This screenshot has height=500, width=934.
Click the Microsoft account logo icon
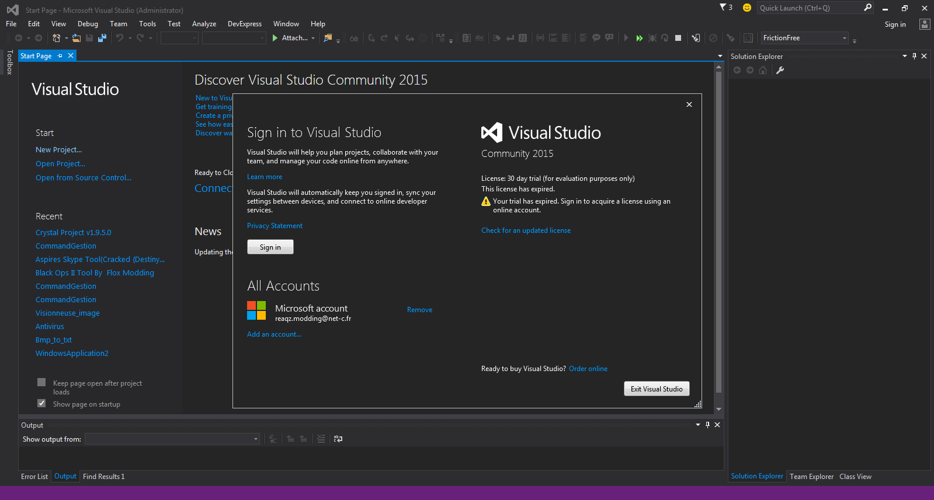tap(256, 310)
